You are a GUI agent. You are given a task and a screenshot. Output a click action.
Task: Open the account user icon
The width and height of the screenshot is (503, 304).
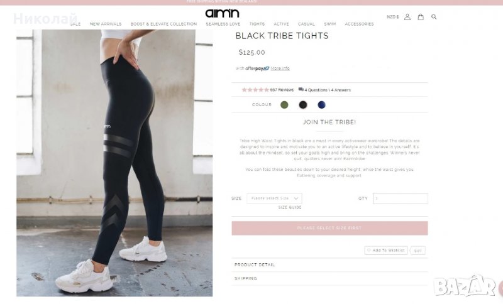pos(407,17)
